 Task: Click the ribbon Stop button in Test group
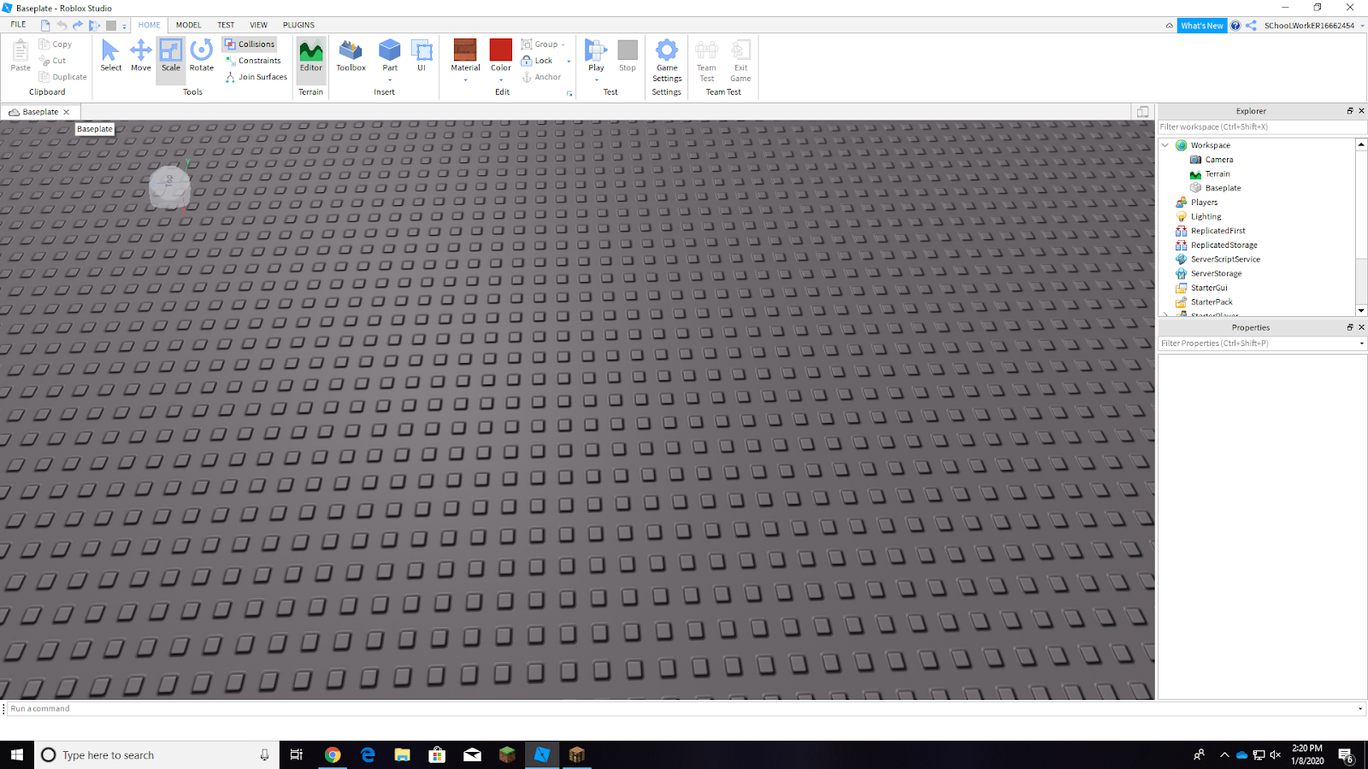(628, 56)
